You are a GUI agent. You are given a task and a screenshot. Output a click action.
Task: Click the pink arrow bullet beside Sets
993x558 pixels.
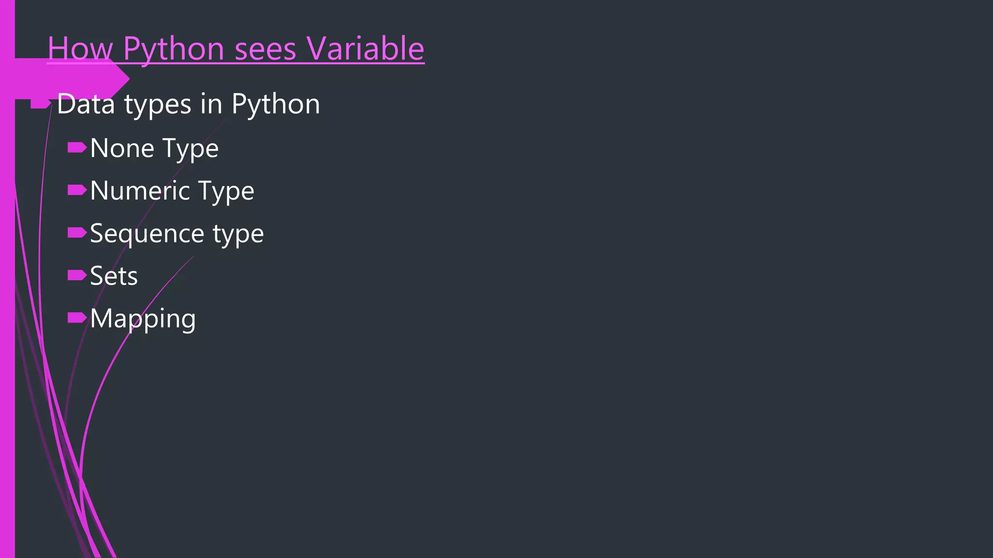tap(77, 275)
